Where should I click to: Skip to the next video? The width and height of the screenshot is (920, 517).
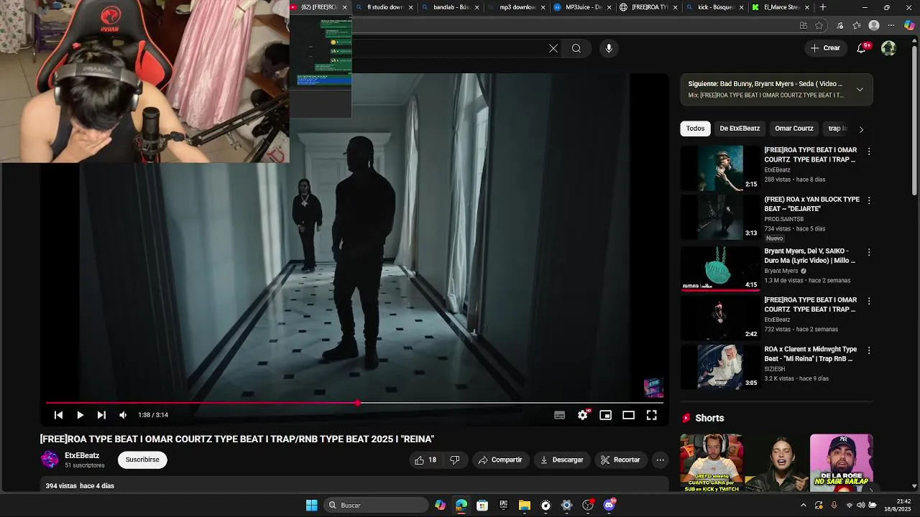(101, 415)
